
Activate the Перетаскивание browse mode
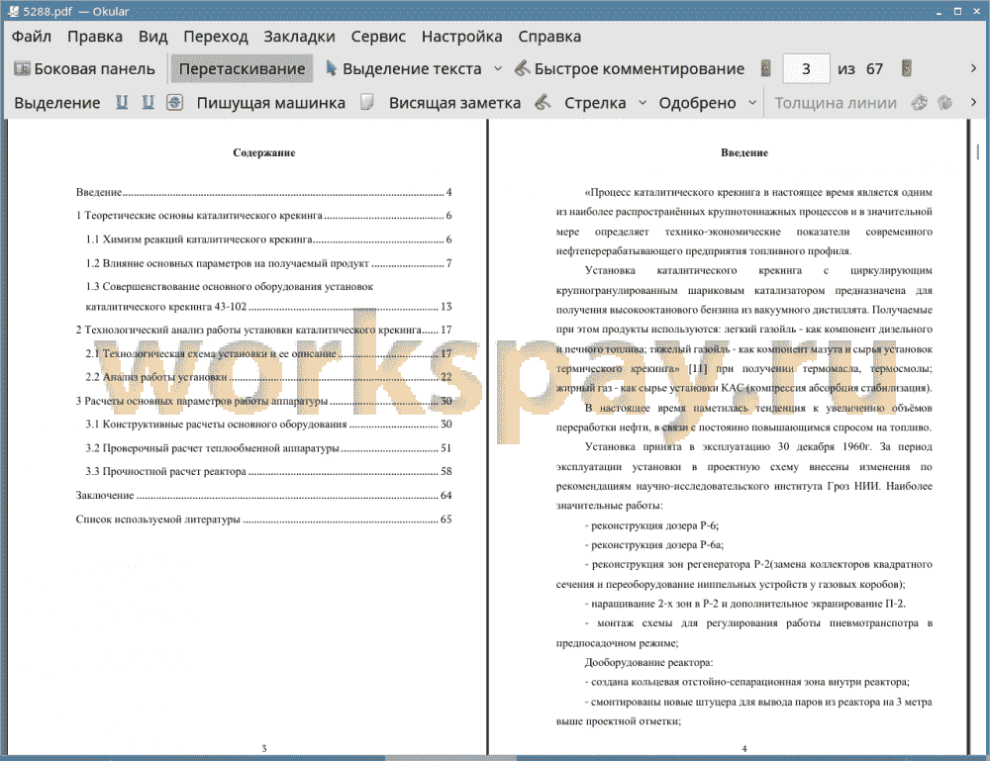click(x=242, y=69)
